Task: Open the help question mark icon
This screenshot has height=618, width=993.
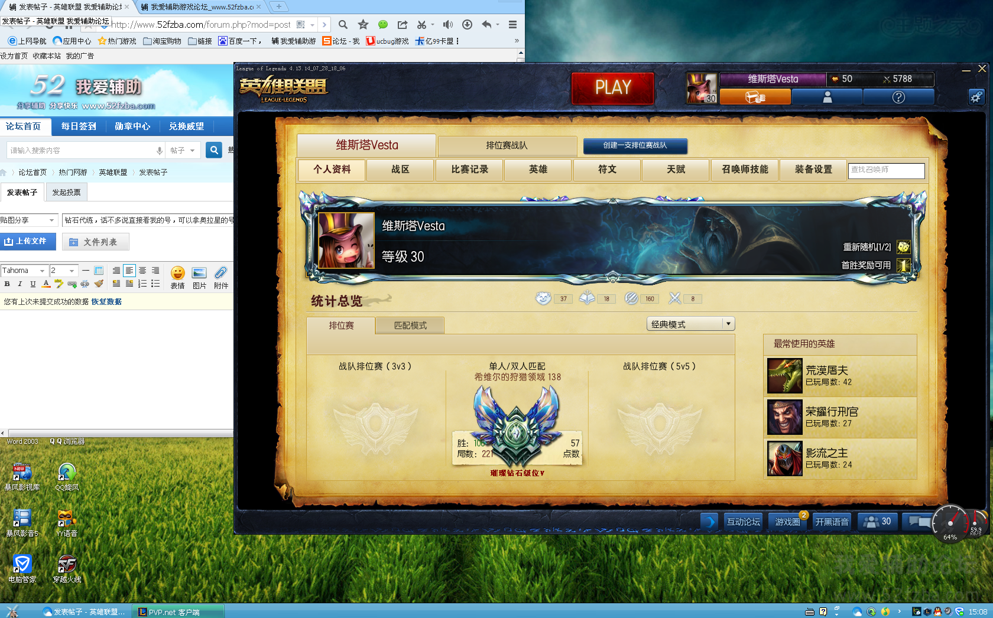Action: pyautogui.click(x=898, y=97)
